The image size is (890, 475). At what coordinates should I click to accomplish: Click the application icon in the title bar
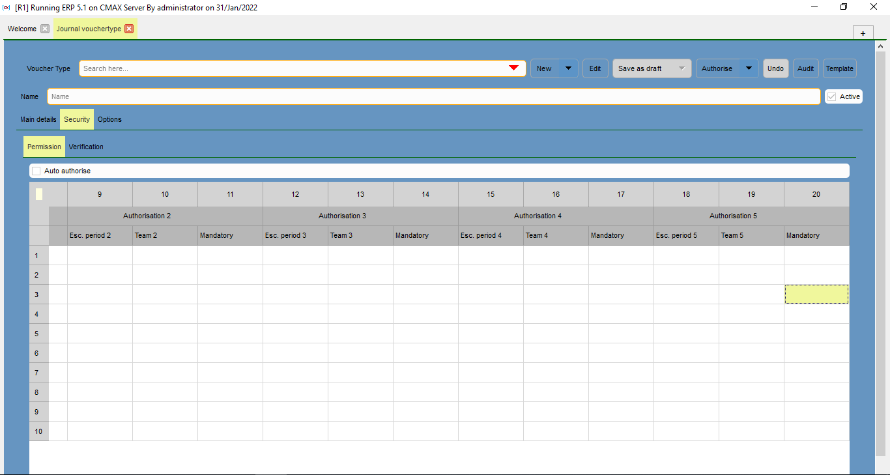click(x=7, y=7)
